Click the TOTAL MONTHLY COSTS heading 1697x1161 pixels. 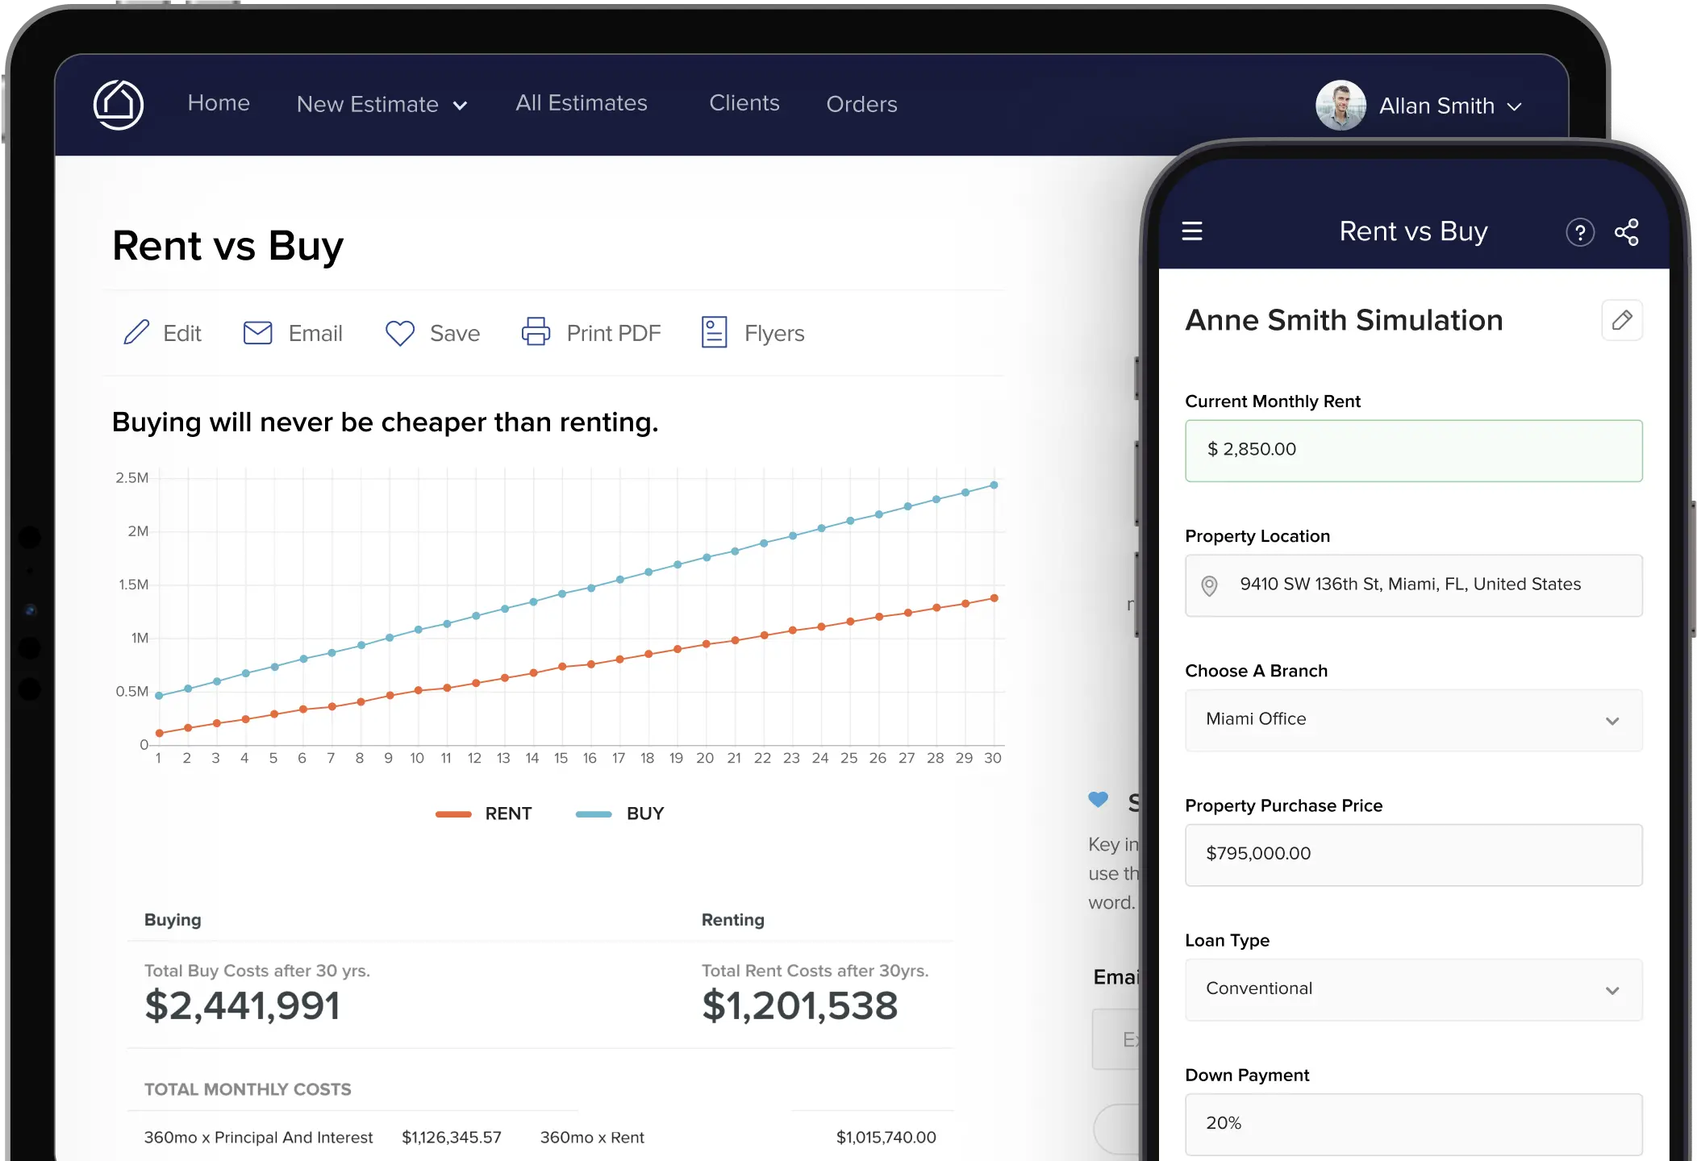tap(248, 1089)
